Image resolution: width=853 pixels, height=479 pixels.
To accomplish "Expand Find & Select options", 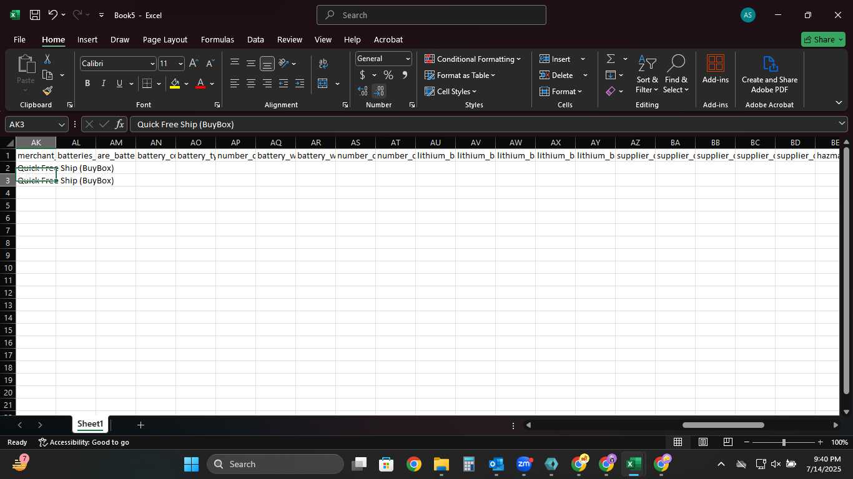I will click(676, 74).
